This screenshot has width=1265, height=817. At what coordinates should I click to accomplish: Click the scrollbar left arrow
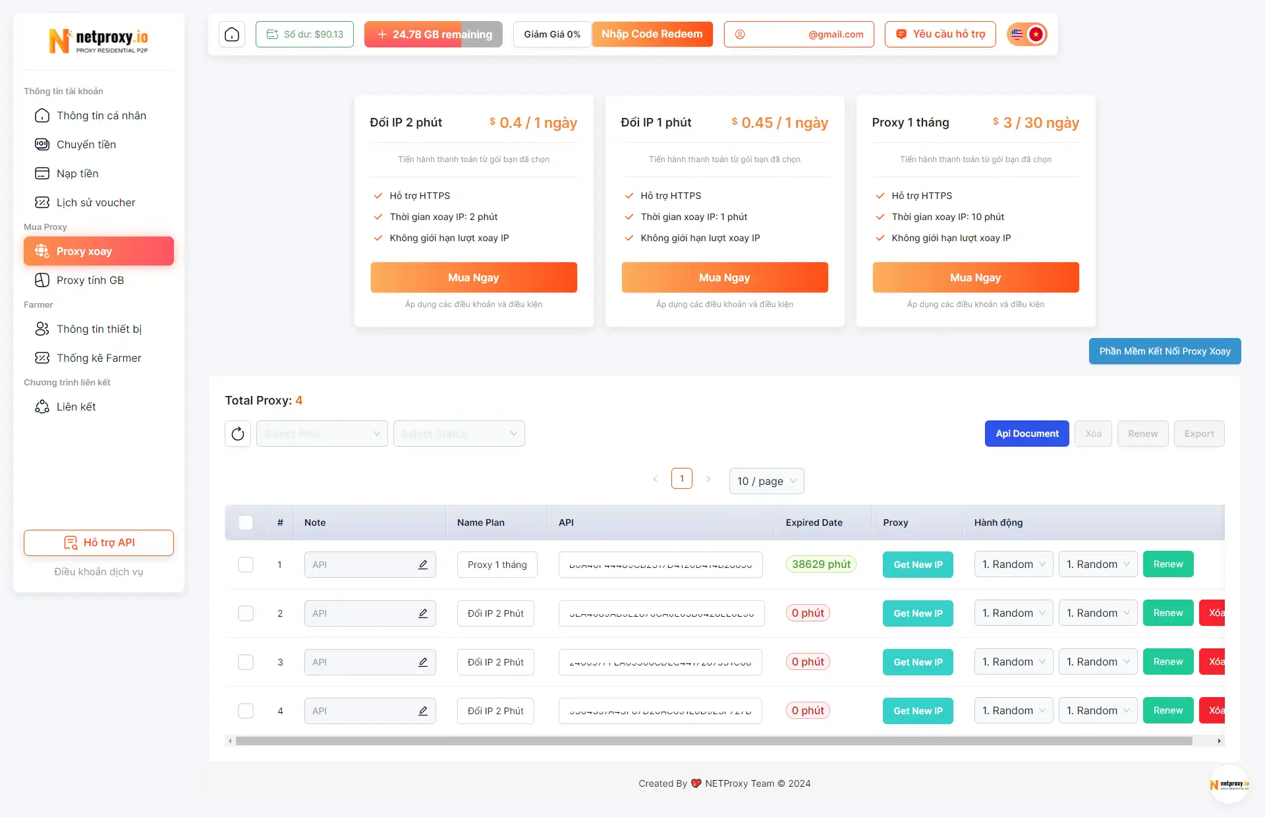[x=230, y=741]
